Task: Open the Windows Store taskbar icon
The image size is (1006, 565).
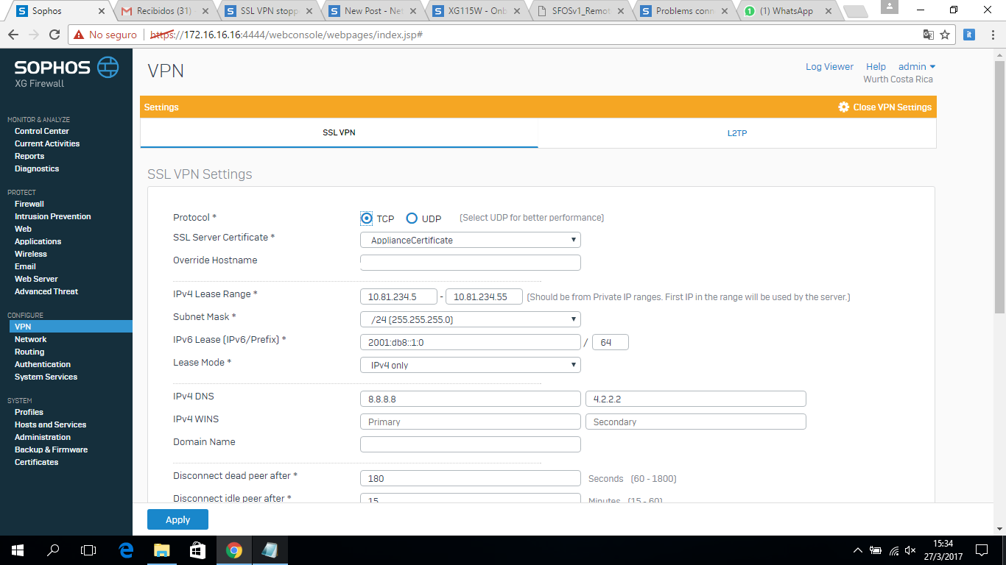Action: tap(197, 550)
